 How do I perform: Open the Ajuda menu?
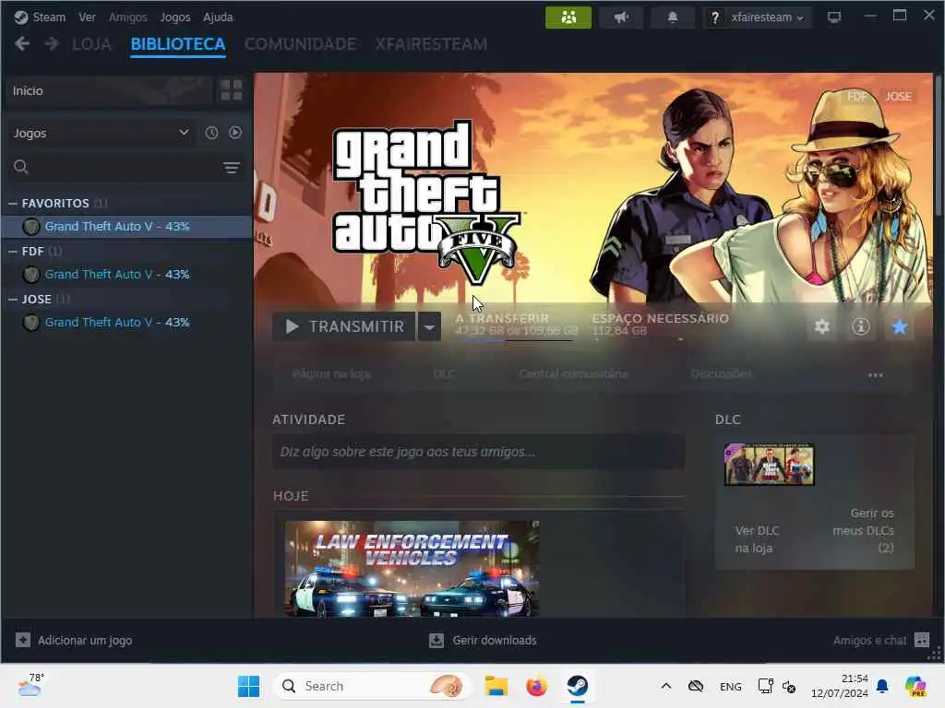coord(218,17)
